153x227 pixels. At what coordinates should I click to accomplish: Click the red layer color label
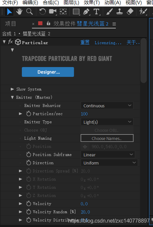coord(40,23)
